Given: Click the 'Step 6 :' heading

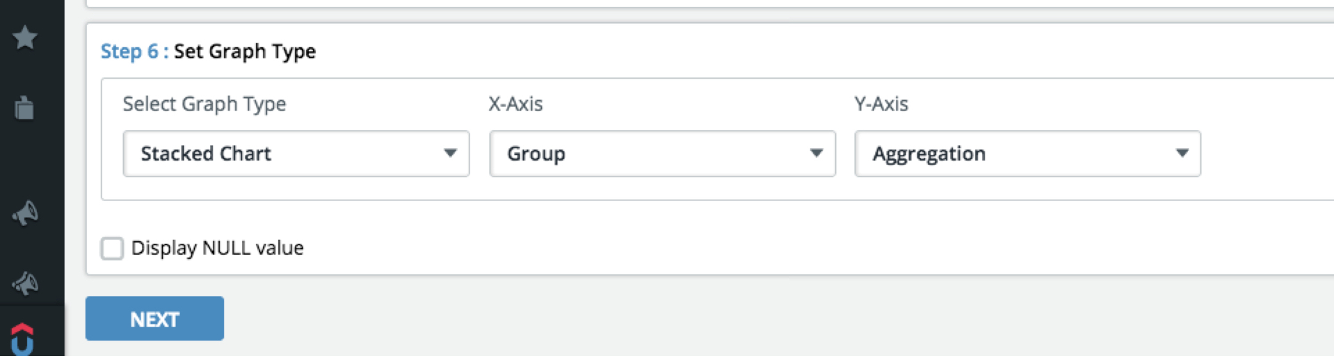Looking at the screenshot, I should (x=135, y=51).
